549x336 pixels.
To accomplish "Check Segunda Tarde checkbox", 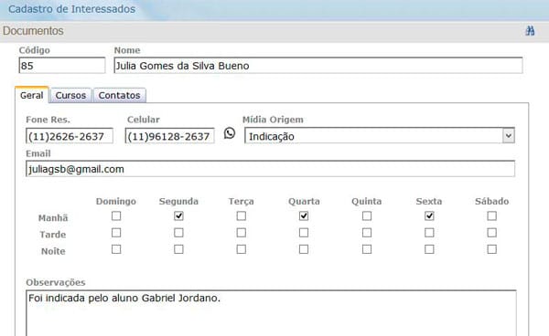I will (178, 233).
